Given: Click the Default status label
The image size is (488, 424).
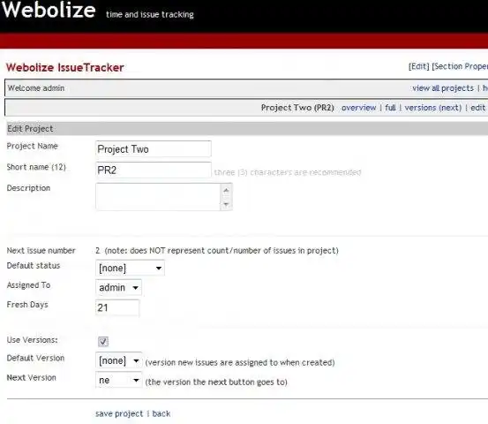Looking at the screenshot, I should pos(34,265).
